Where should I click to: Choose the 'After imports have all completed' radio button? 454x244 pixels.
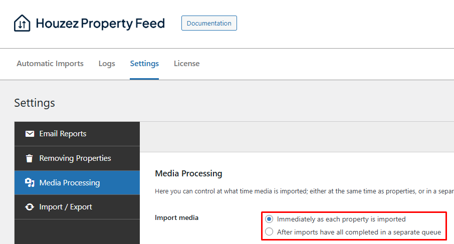tap(270, 232)
